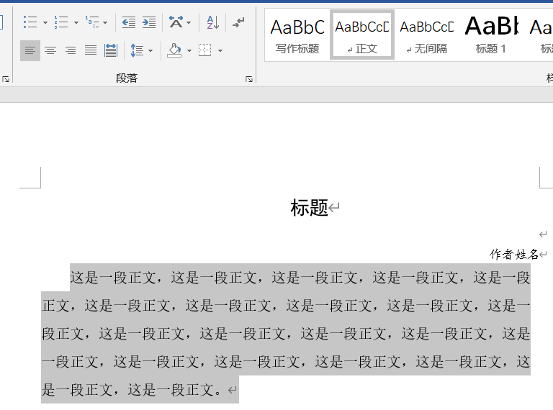
Task: Align text left
Action: 30,50
